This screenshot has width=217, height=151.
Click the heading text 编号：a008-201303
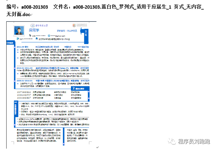[27, 7]
